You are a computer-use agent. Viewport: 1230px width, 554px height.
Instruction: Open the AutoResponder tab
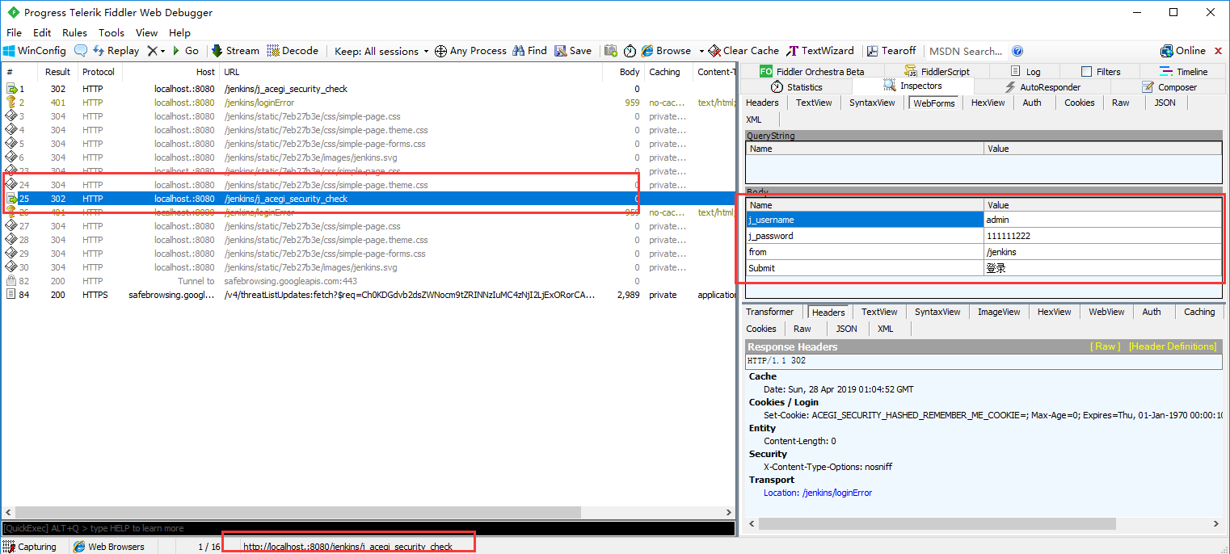point(1043,87)
